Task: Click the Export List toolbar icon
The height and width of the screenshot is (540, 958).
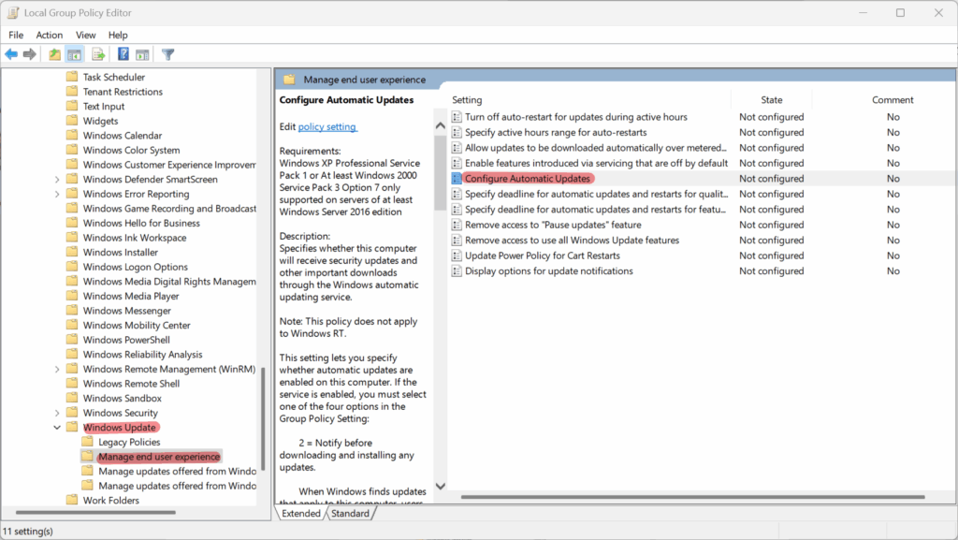Action: click(97, 54)
